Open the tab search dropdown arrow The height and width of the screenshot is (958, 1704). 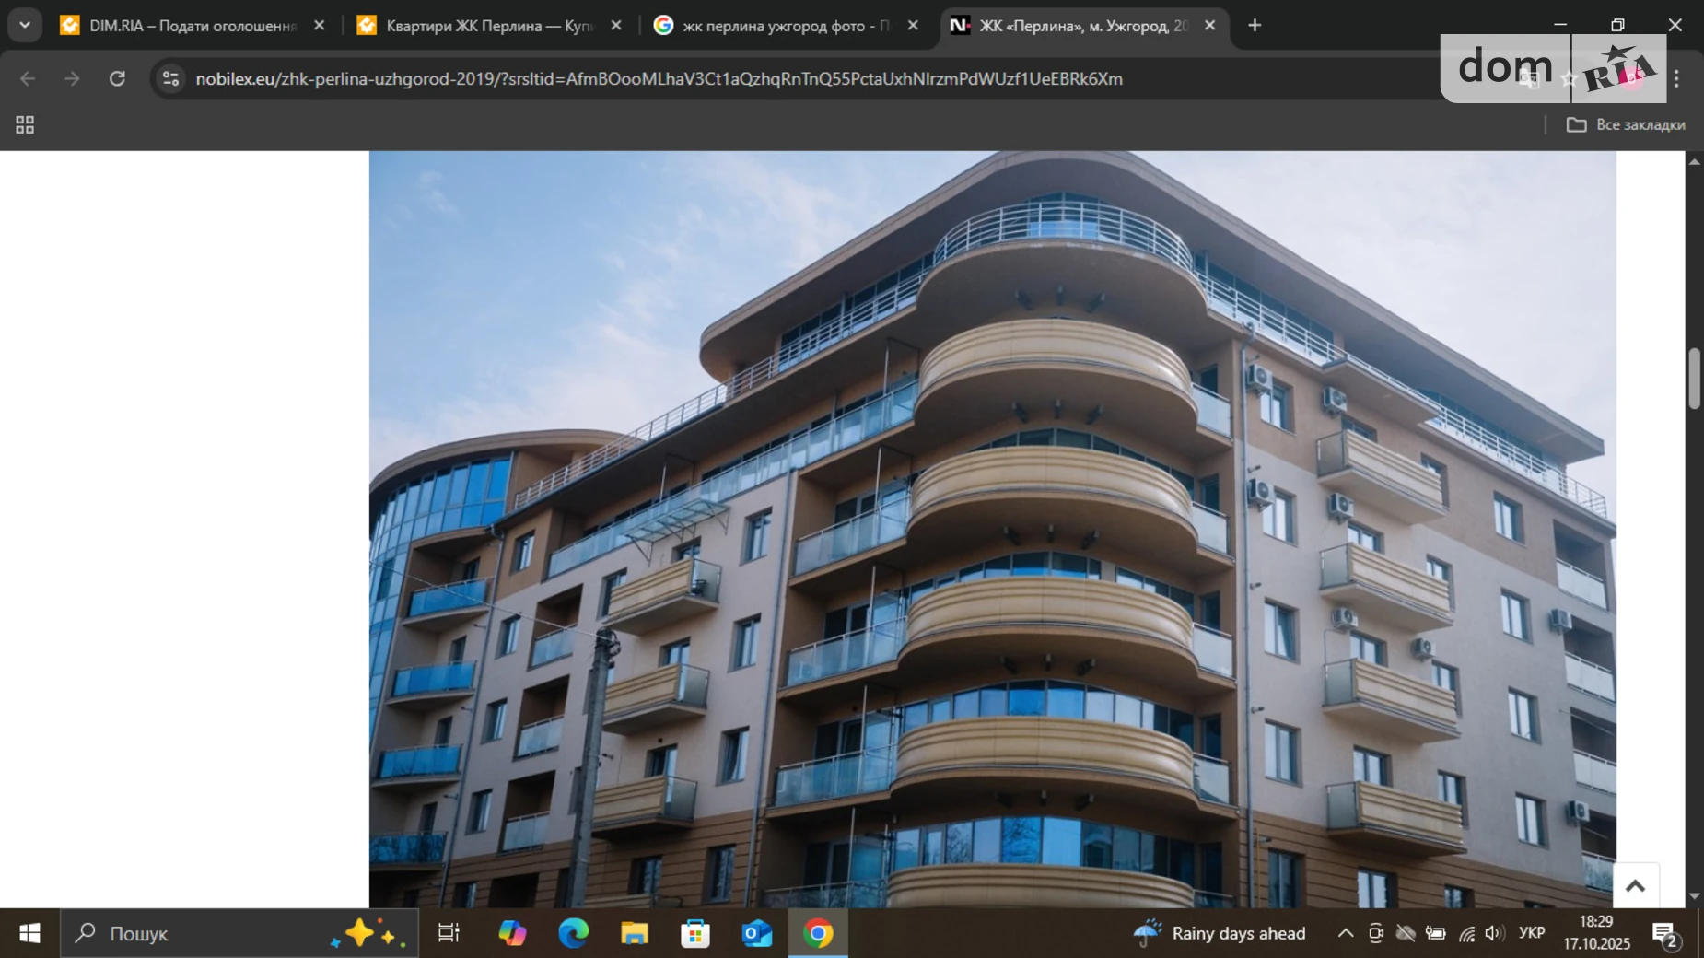25,26
